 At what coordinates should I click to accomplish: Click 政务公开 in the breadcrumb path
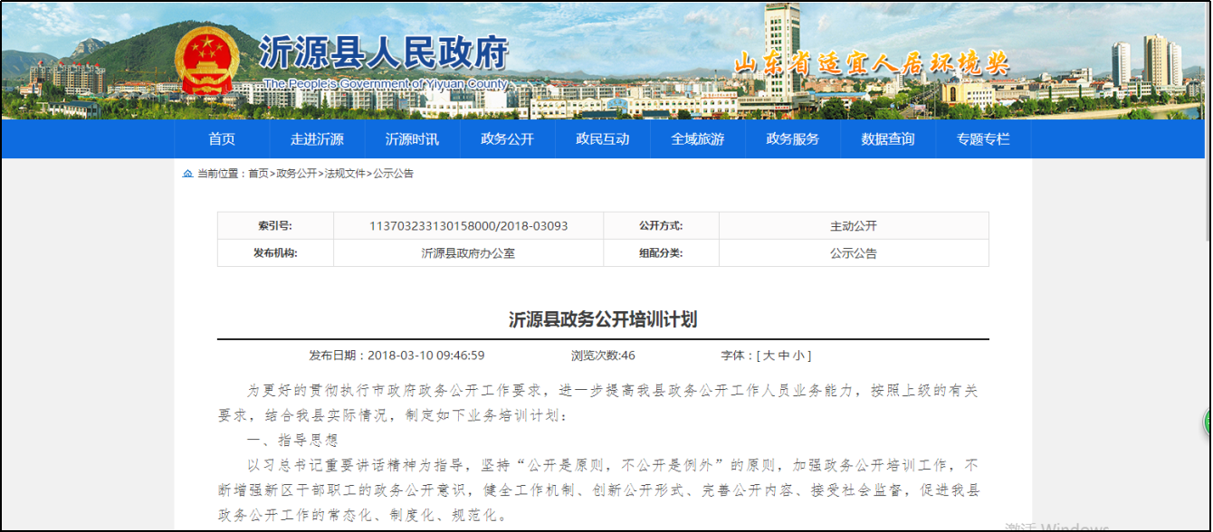click(296, 174)
